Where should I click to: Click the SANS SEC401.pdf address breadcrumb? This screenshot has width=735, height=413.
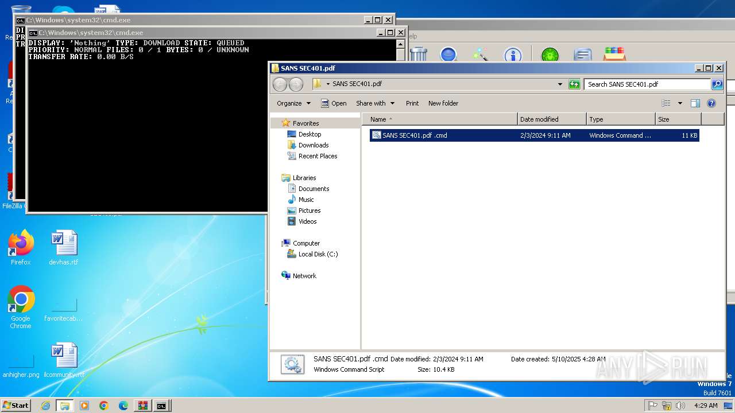click(x=357, y=84)
